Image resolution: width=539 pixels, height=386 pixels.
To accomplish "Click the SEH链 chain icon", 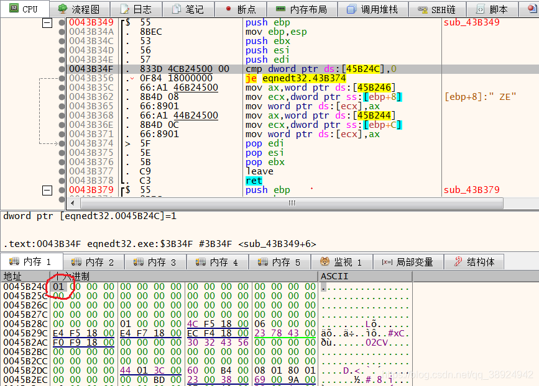I will click(x=423, y=9).
